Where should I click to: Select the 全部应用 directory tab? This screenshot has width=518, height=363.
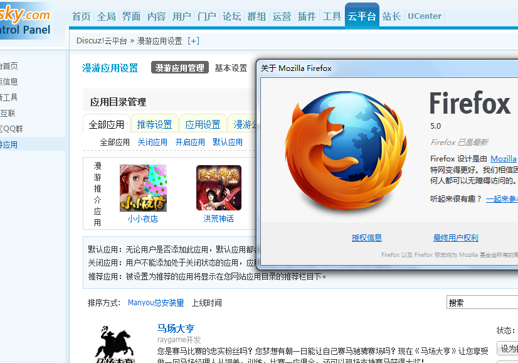[x=106, y=124]
